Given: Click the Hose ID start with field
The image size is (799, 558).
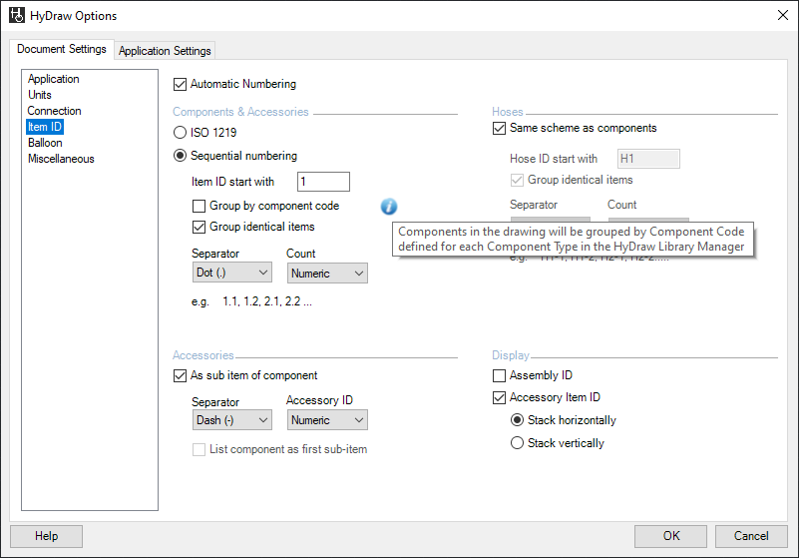Looking at the screenshot, I should (x=648, y=159).
